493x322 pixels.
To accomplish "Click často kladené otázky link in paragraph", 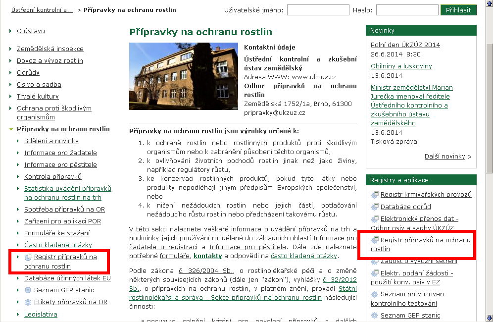I will [304, 256].
